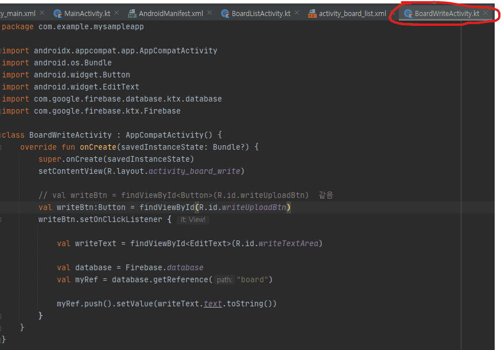Screen dimensions: 501x350
Task: Click the setValue method call
Action: click(135, 304)
